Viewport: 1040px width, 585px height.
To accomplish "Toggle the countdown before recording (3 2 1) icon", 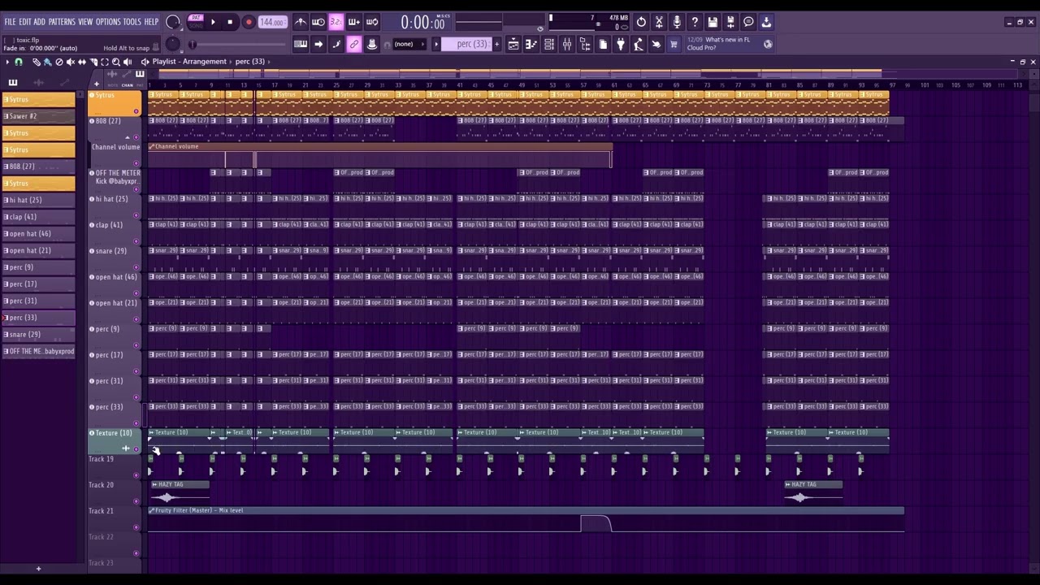I will 336,22.
